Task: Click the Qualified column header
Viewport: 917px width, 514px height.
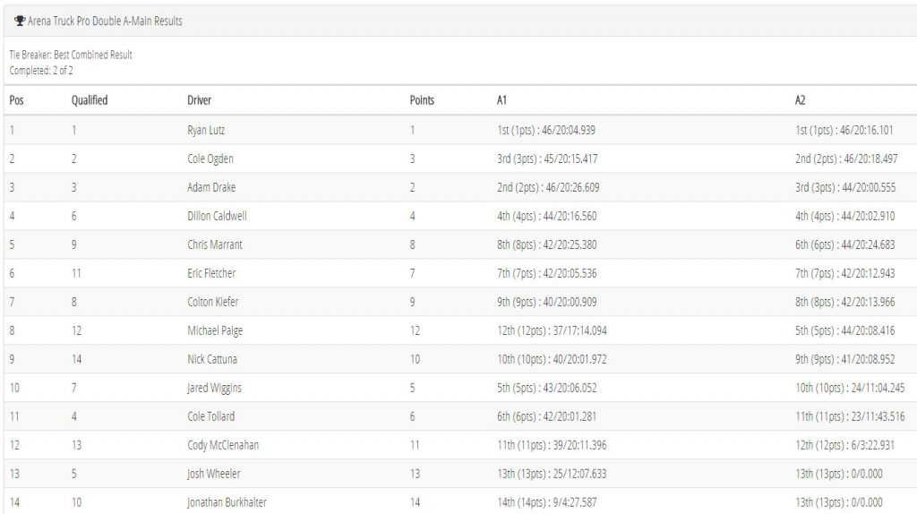Action: point(90,100)
